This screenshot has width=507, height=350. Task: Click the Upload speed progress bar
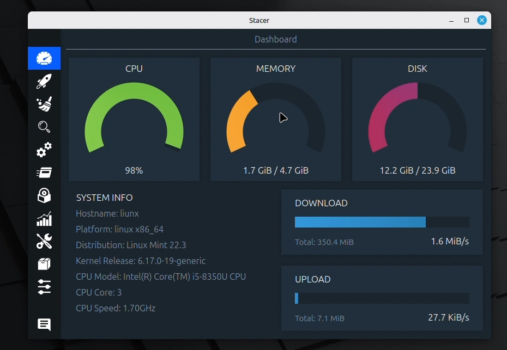[382, 298]
